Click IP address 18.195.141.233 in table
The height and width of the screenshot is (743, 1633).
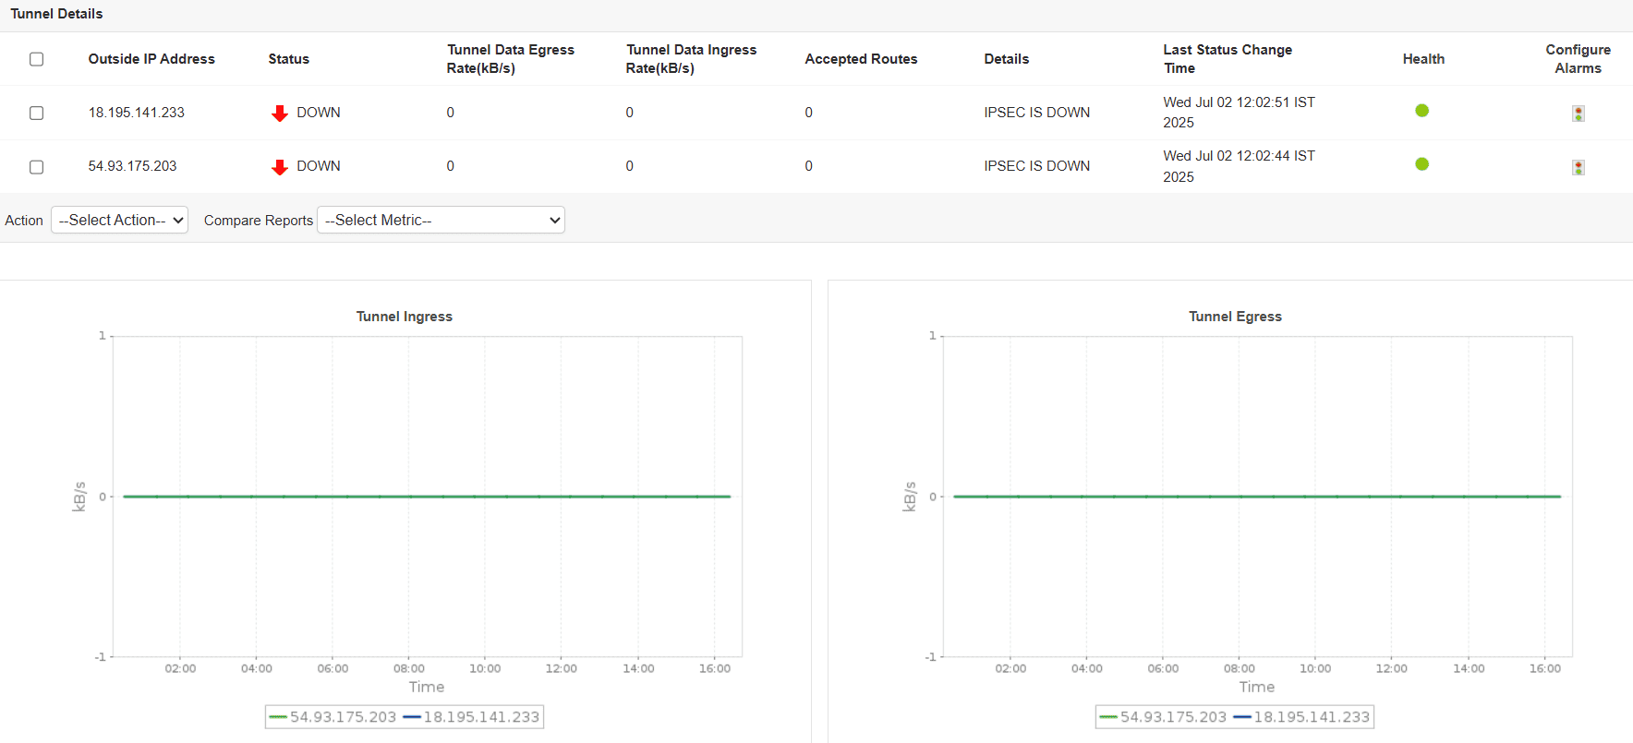[137, 113]
